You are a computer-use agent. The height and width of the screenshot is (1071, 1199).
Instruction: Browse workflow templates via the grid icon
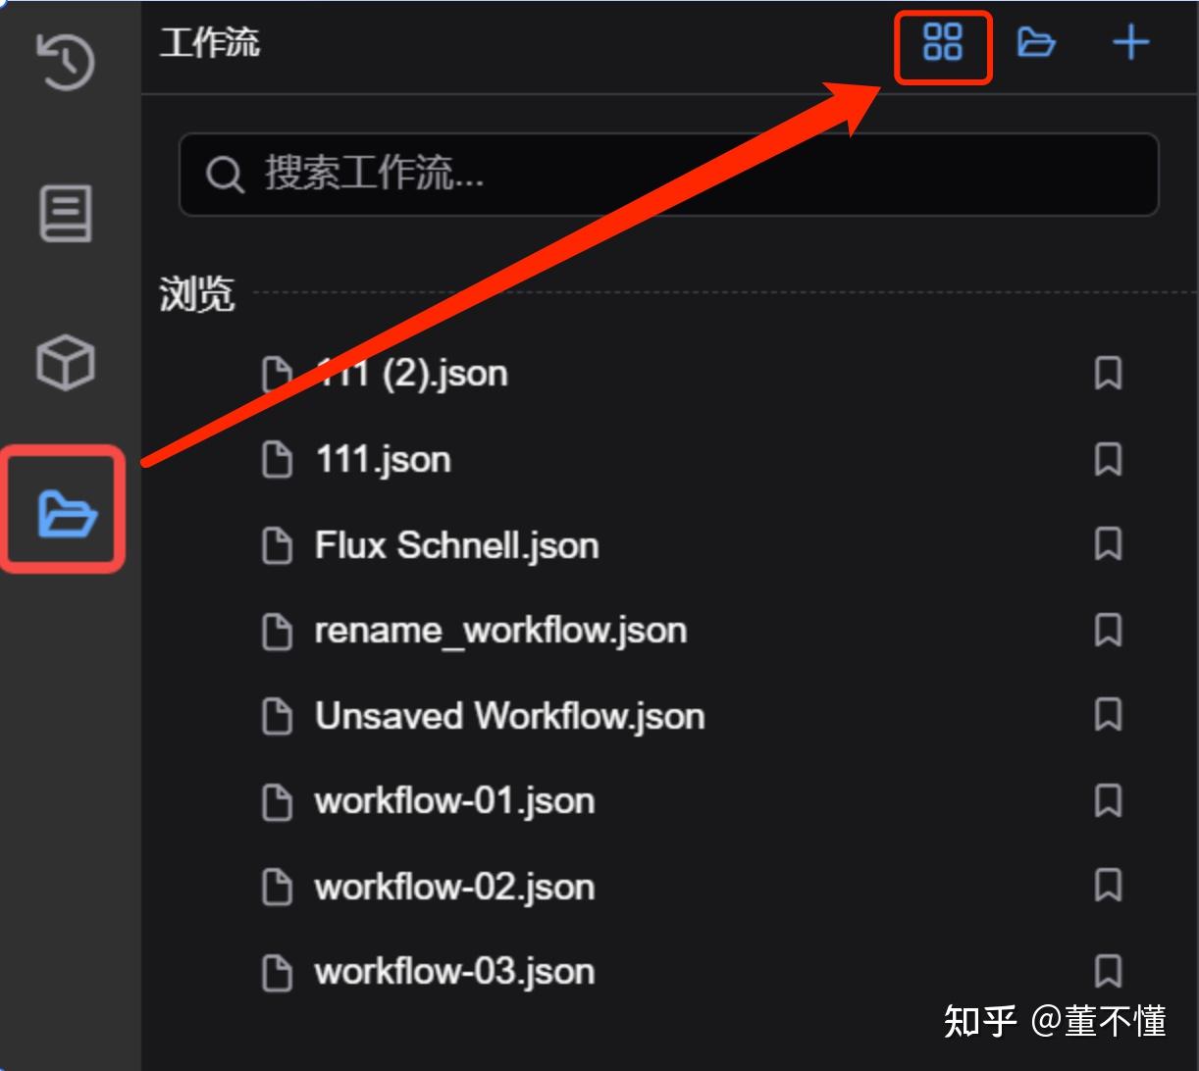pos(943,42)
